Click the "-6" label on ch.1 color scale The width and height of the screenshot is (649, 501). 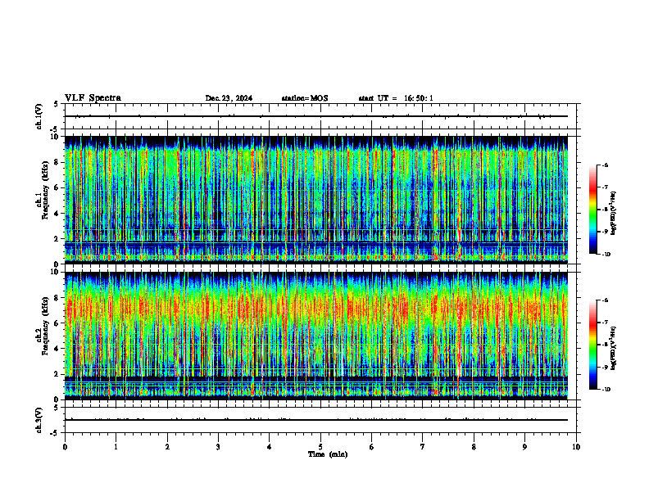[x=604, y=165]
